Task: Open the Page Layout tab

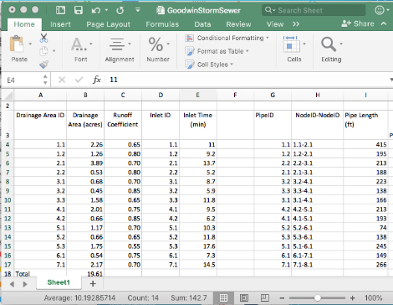Action: (x=108, y=24)
